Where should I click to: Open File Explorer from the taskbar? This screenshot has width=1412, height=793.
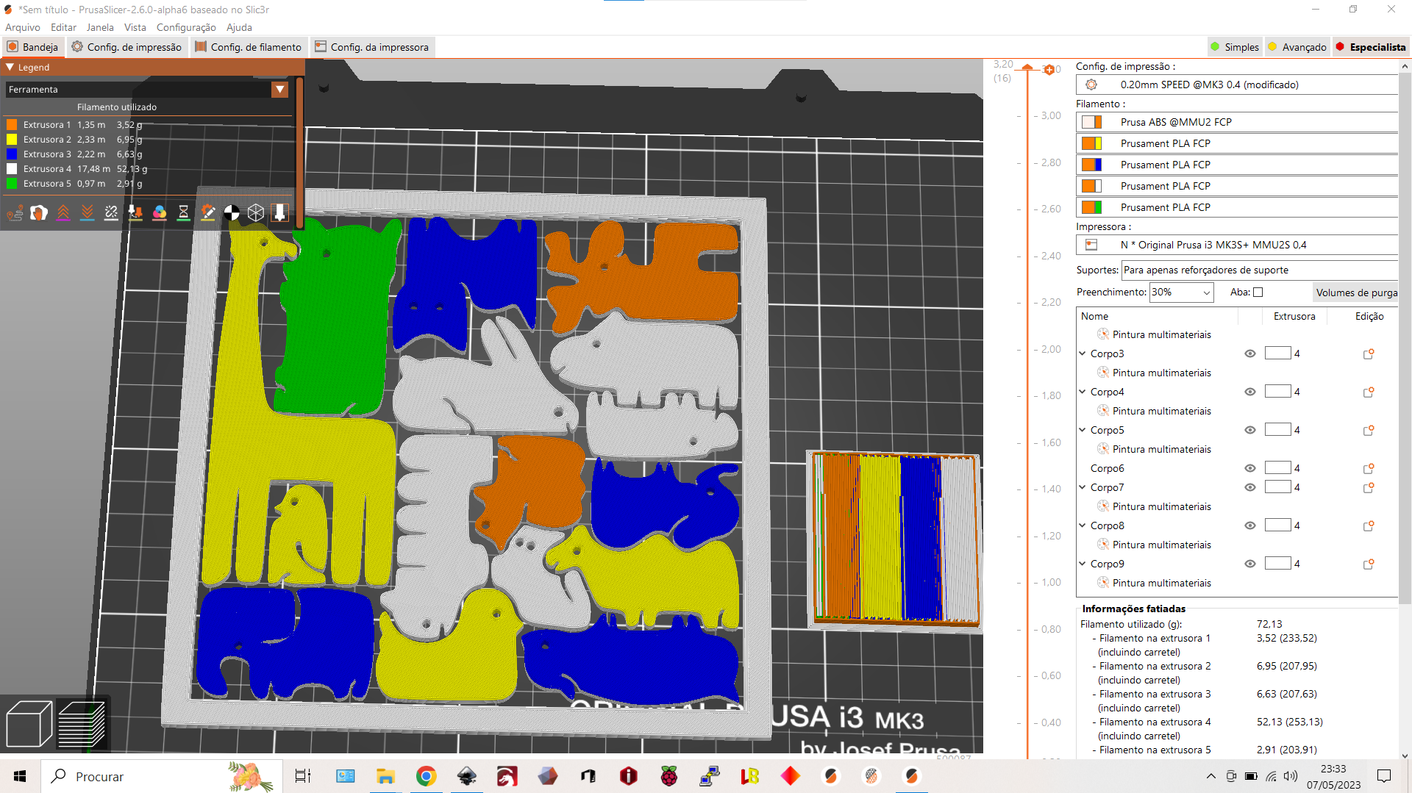pyautogui.click(x=385, y=776)
